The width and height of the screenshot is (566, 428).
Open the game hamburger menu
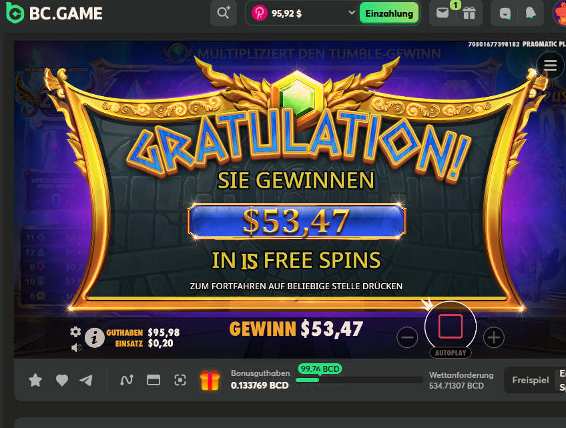coord(550,65)
